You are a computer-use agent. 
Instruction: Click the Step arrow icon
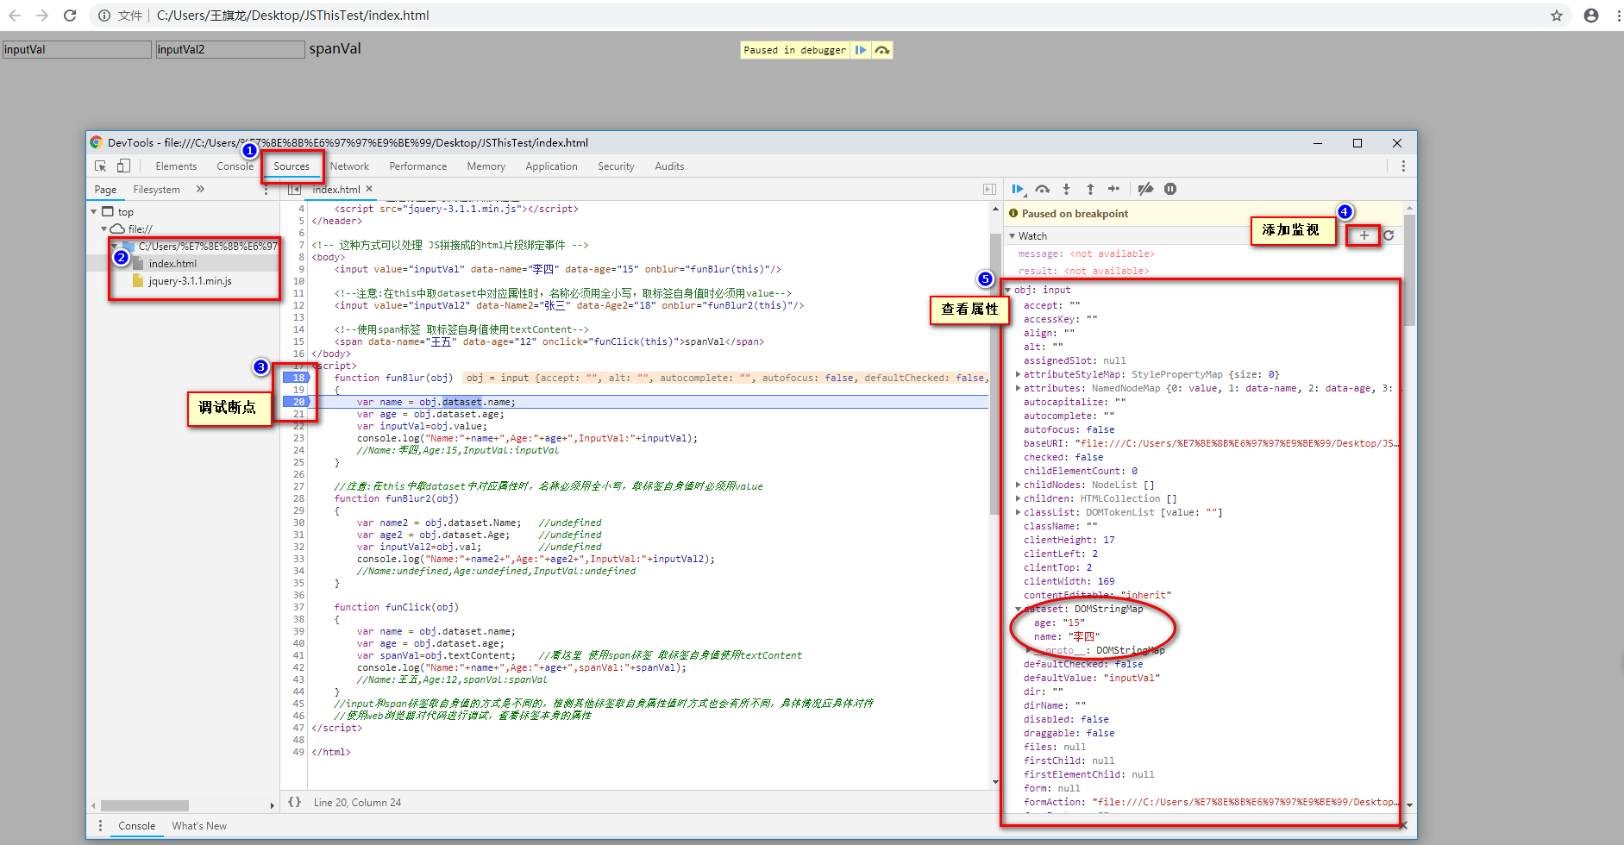pyautogui.click(x=1114, y=189)
